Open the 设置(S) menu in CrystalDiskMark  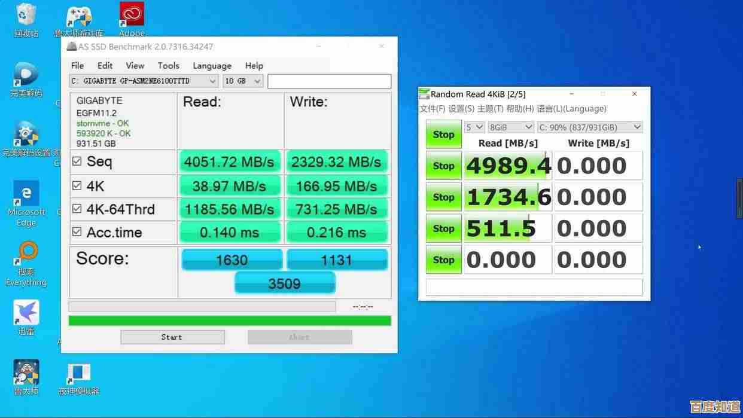(x=461, y=109)
